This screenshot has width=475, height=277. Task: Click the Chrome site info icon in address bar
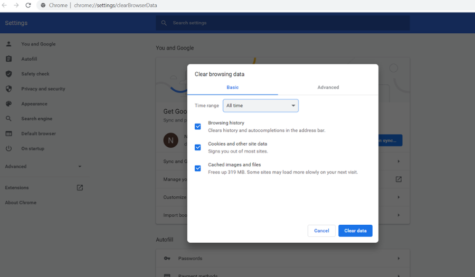[43, 5]
